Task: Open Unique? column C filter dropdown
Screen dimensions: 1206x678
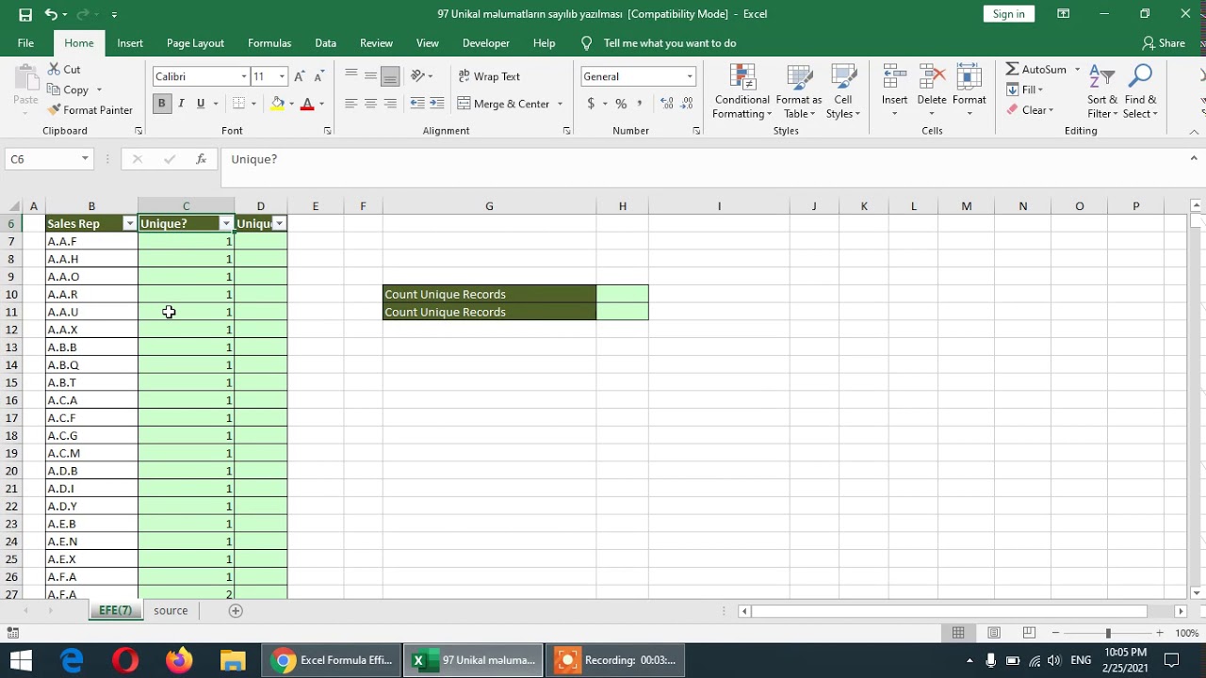Action: [226, 224]
